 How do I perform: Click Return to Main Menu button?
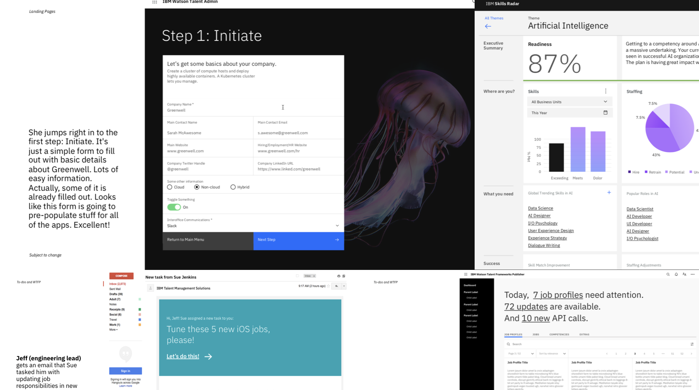pos(208,241)
